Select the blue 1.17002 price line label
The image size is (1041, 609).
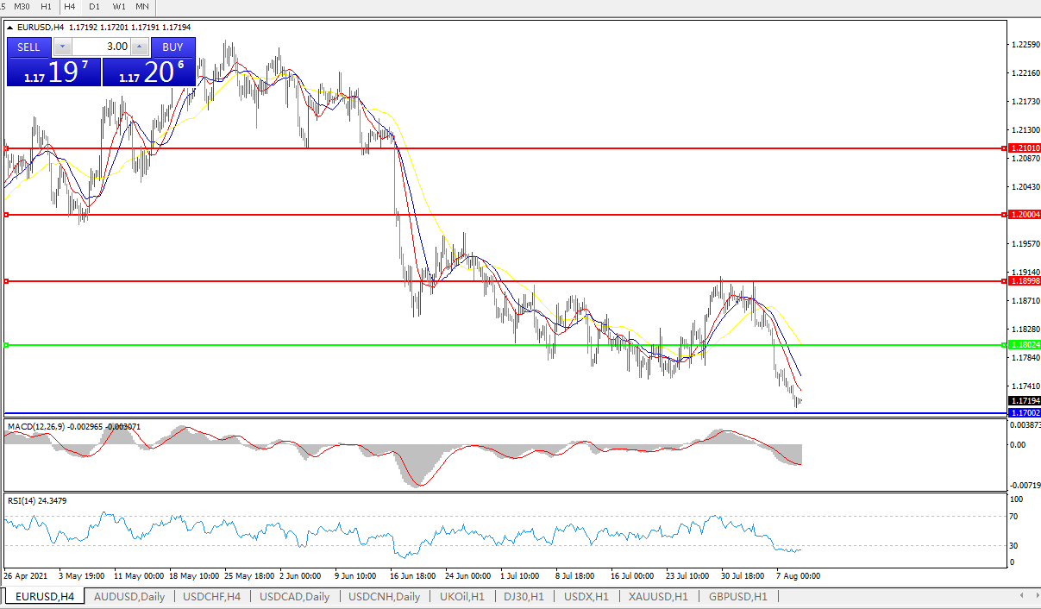[1024, 414]
